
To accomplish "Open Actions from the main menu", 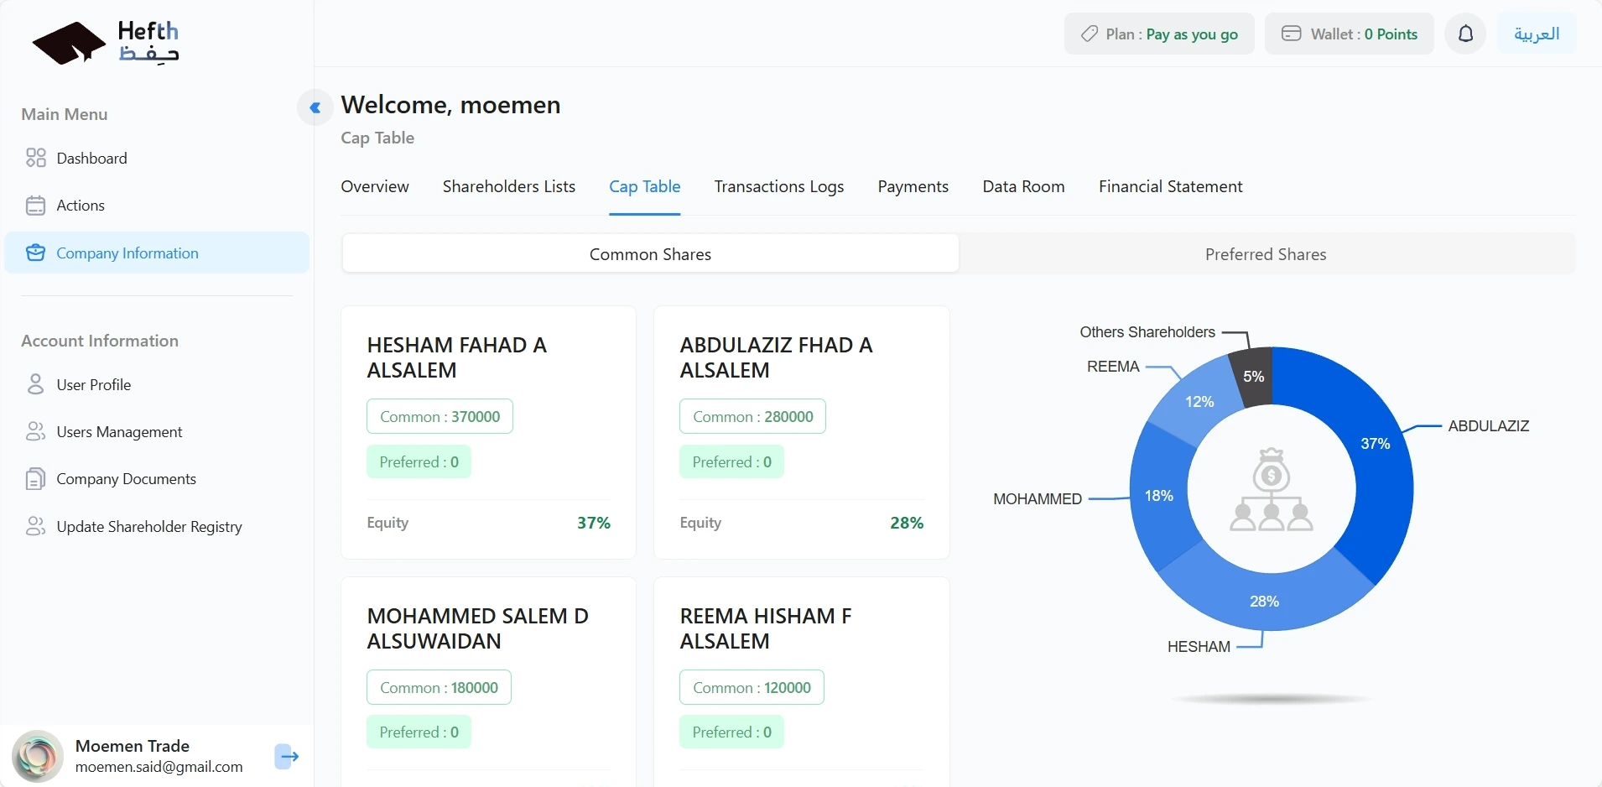I will click(81, 206).
